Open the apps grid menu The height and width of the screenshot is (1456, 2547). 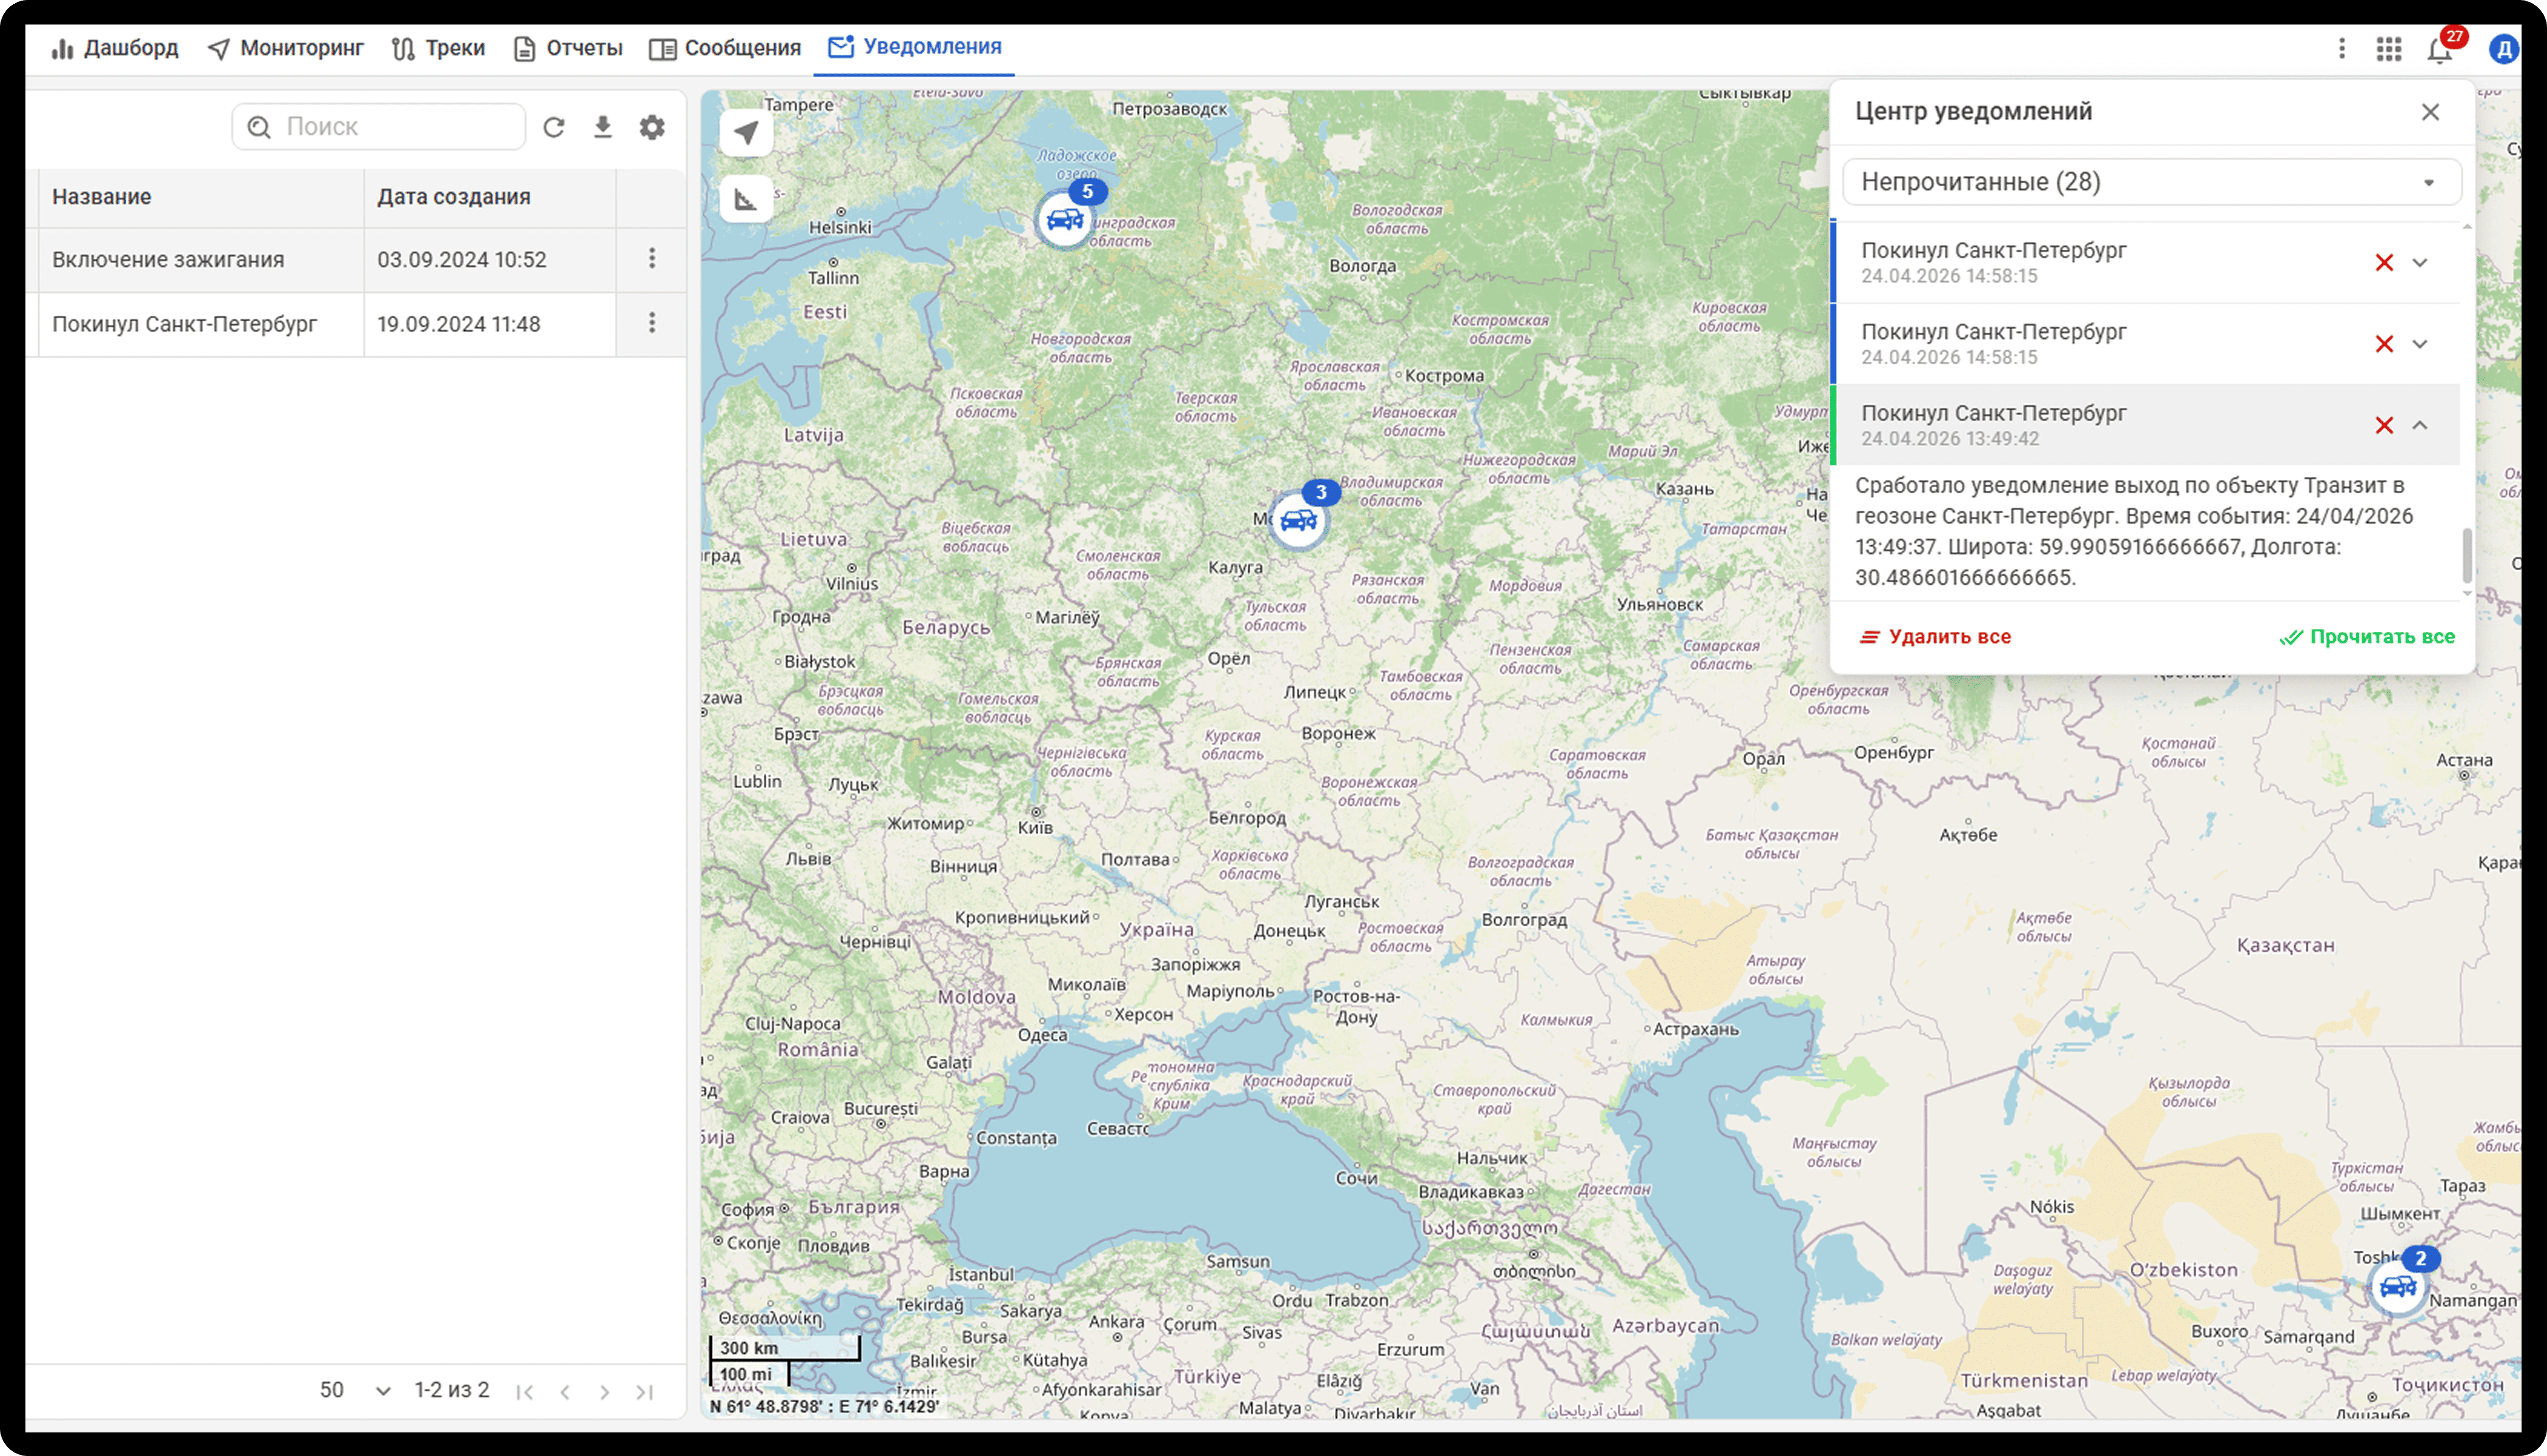[x=2389, y=48]
